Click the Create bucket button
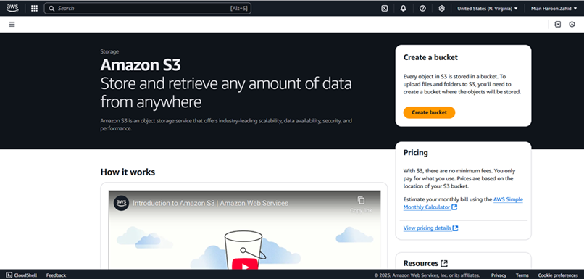This screenshot has height=279, width=584. pos(429,112)
